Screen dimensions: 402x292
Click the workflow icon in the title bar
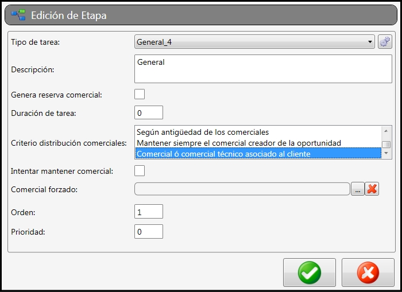18,15
